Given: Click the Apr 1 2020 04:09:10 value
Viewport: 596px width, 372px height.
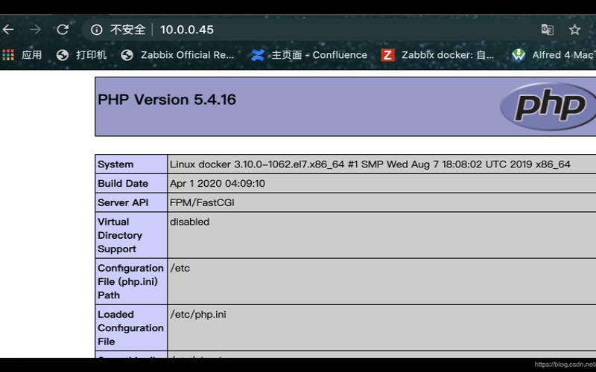Looking at the screenshot, I should (218, 183).
